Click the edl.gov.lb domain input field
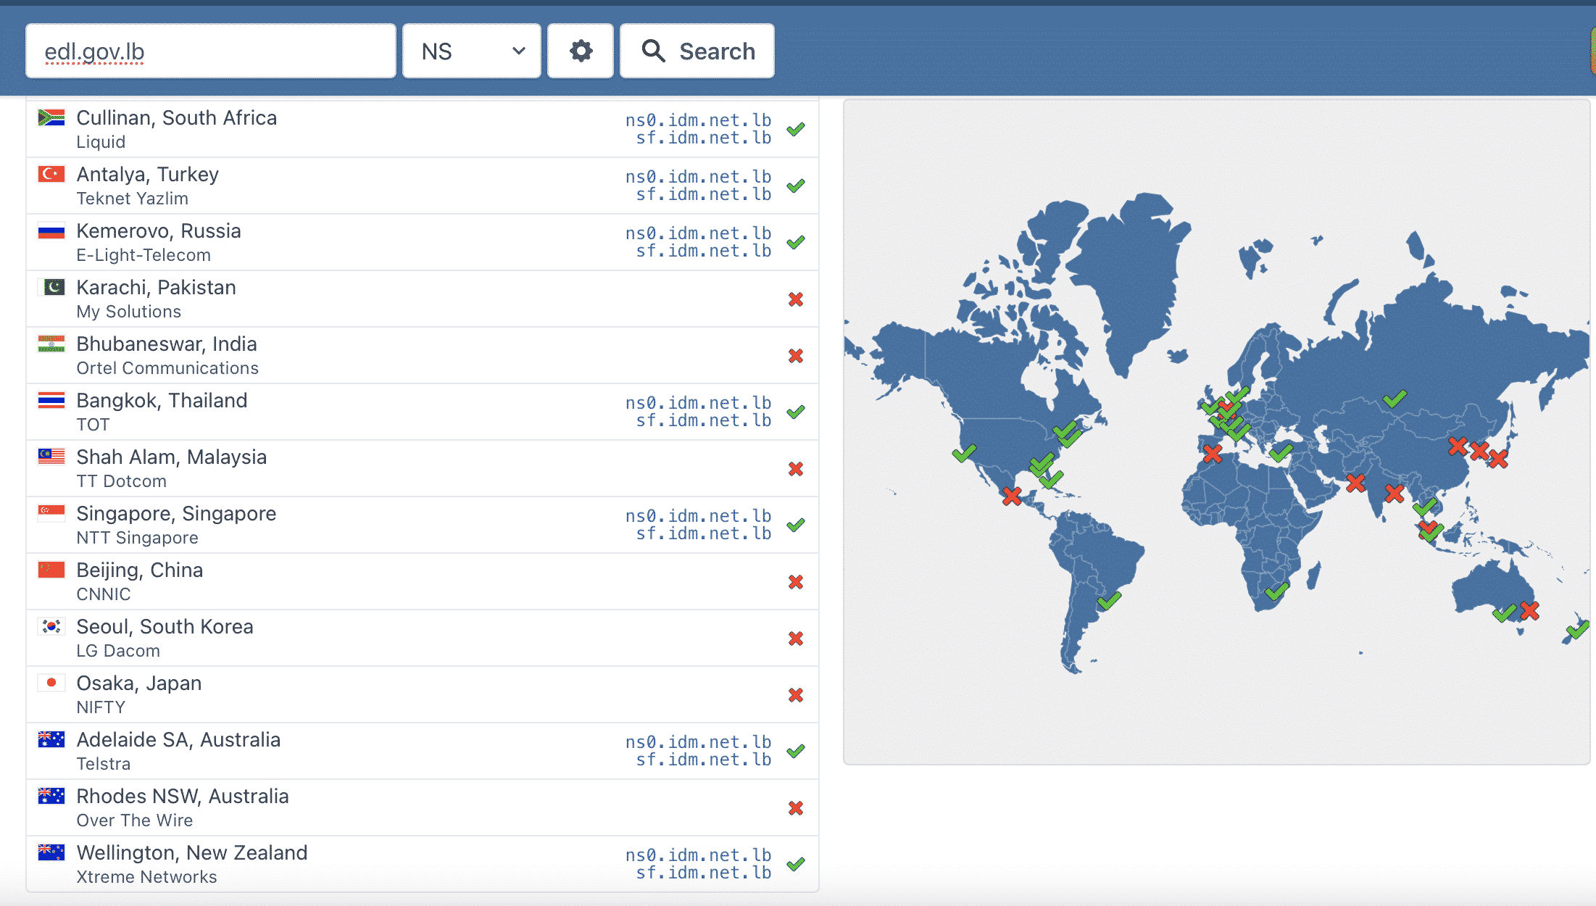This screenshot has width=1596, height=906. [210, 51]
